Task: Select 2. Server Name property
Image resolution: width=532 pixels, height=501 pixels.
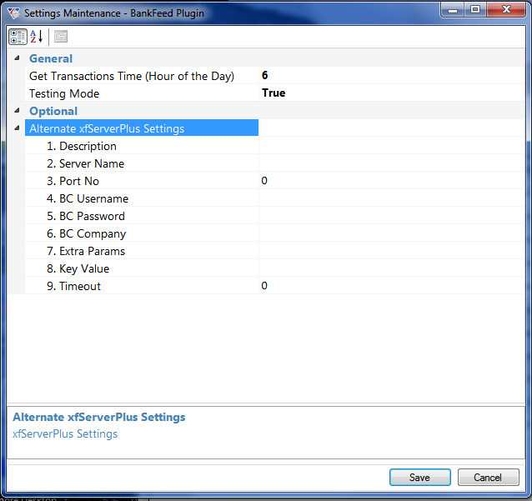Action: 142,163
